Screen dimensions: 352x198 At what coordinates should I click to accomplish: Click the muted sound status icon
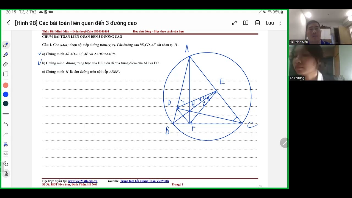point(265,12)
